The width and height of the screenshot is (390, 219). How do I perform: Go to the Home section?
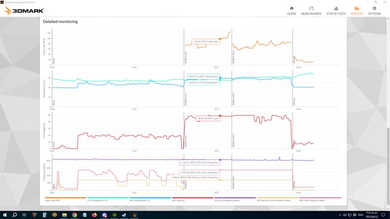coord(291,11)
